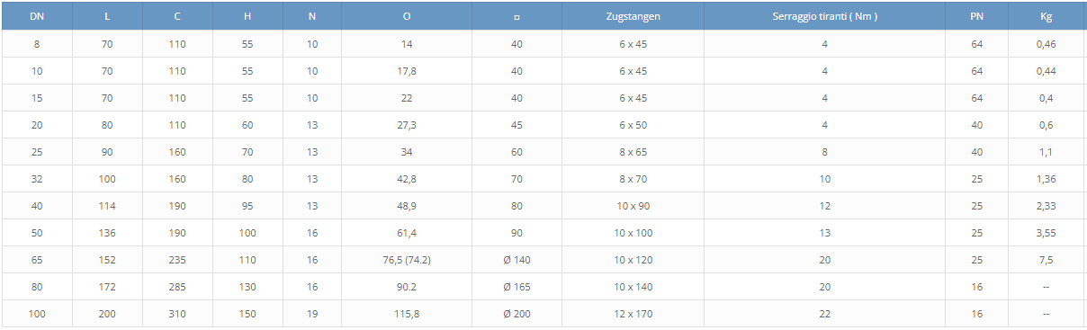Select weight value 7,5
The width and height of the screenshot is (1087, 330).
pyautogui.click(x=1046, y=260)
